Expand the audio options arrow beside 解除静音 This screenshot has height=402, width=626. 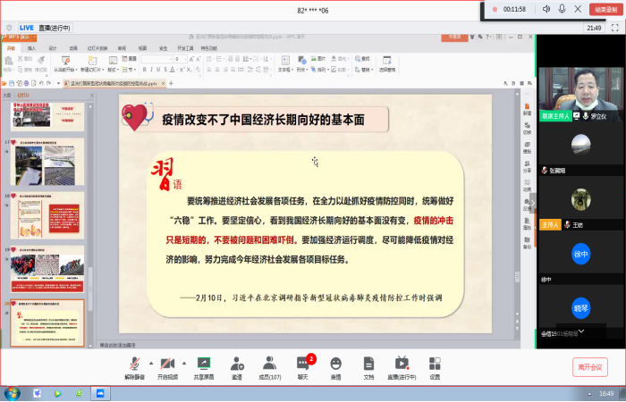click(x=149, y=362)
